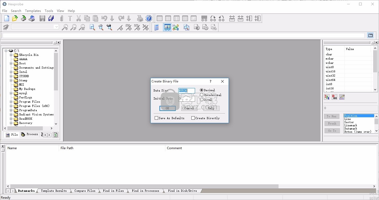The image size is (379, 200).
Task: Open the search combo box dropdown arrow
Action: coord(57,27)
